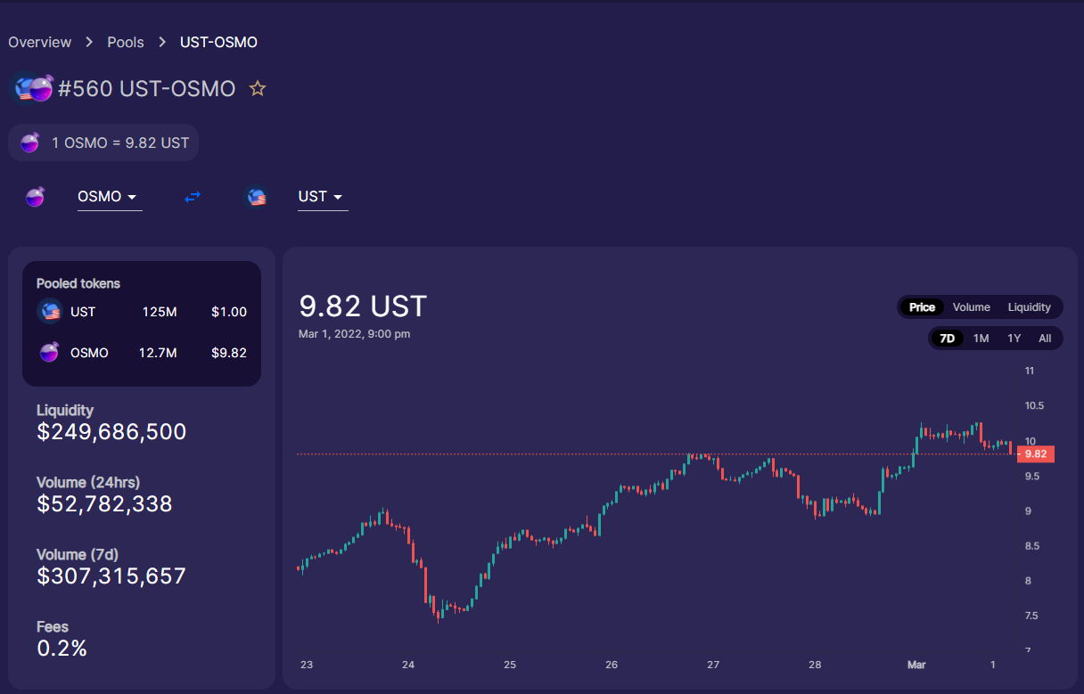Click the OSMO price $9.82
Image resolution: width=1084 pixels, height=694 pixels.
pyautogui.click(x=229, y=353)
